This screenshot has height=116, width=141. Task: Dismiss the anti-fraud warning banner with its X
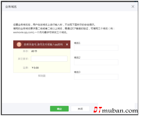(67, 45)
